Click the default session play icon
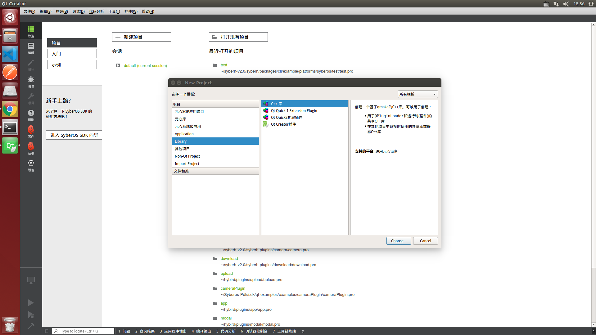Viewport: 596px width, 335px height. [118, 65]
